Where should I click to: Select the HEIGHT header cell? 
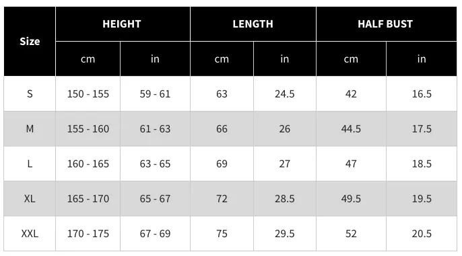(x=123, y=24)
